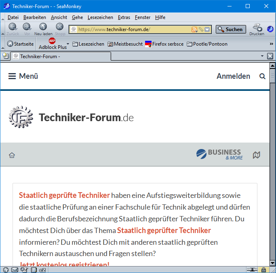Click the Adblock Plus ABP icon
This screenshot has width=276, height=273.
(x=52, y=41)
